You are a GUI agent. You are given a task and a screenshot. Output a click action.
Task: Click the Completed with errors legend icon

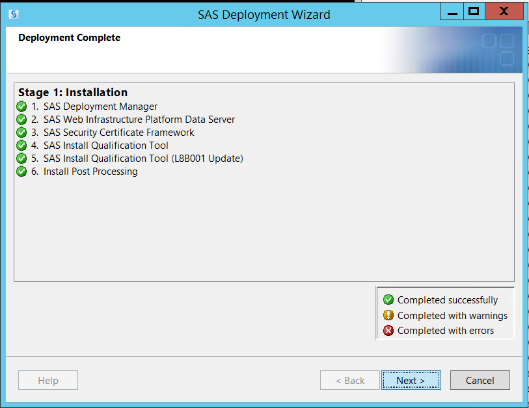(388, 330)
